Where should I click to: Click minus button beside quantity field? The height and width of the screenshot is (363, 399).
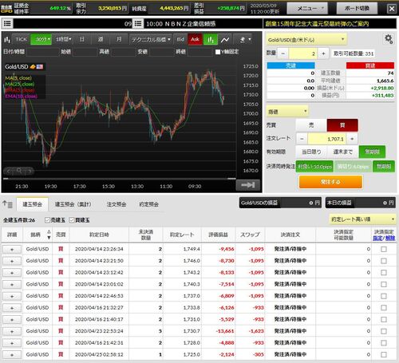click(283, 53)
